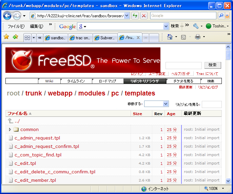Open the 移動する dropdown selector
This screenshot has width=233, height=194.
pyautogui.click(x=166, y=104)
